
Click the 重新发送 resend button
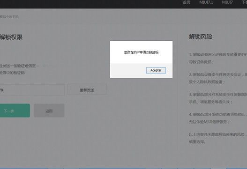point(87,90)
